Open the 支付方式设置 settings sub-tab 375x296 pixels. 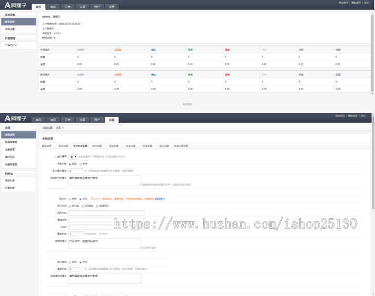click(80, 146)
